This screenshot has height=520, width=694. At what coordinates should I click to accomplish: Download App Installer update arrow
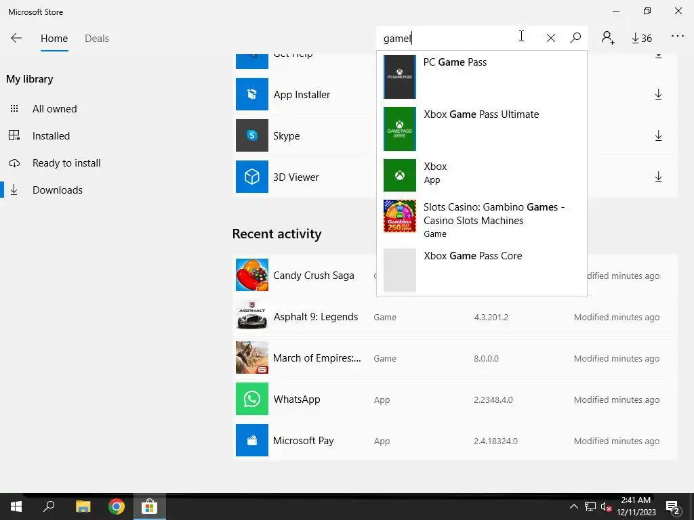tap(659, 94)
